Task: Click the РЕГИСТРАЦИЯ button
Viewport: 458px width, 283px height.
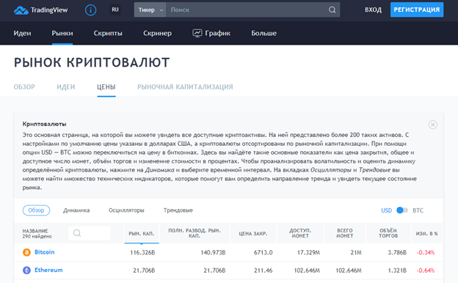Action: click(x=417, y=10)
